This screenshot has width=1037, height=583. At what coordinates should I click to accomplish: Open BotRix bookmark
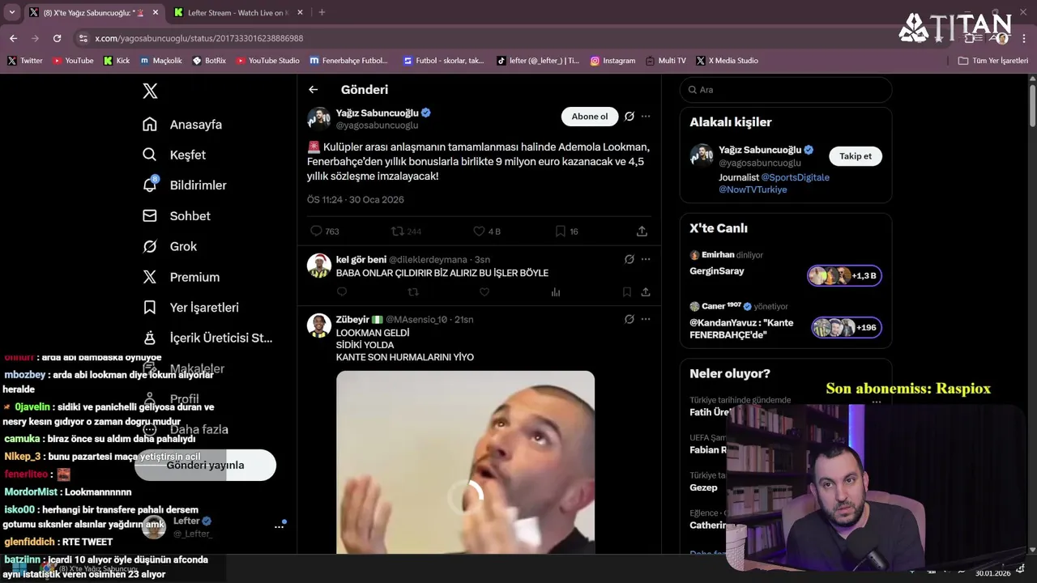pos(209,61)
